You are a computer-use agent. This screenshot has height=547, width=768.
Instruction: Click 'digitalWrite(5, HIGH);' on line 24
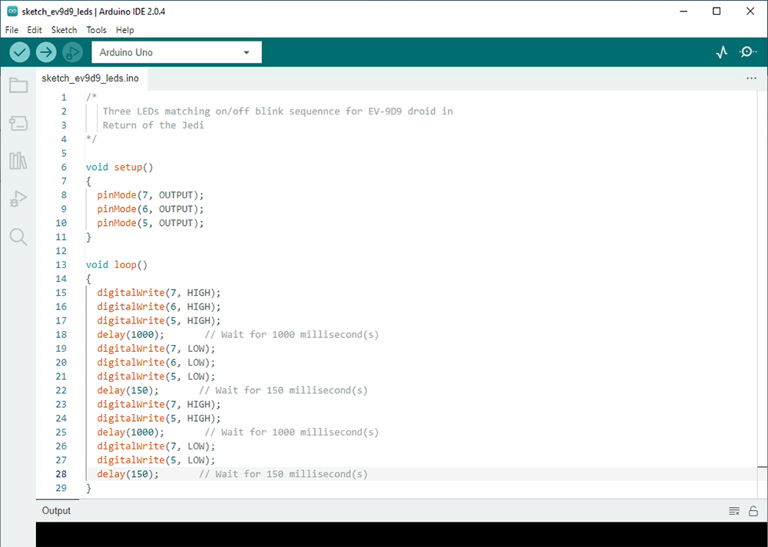point(159,418)
